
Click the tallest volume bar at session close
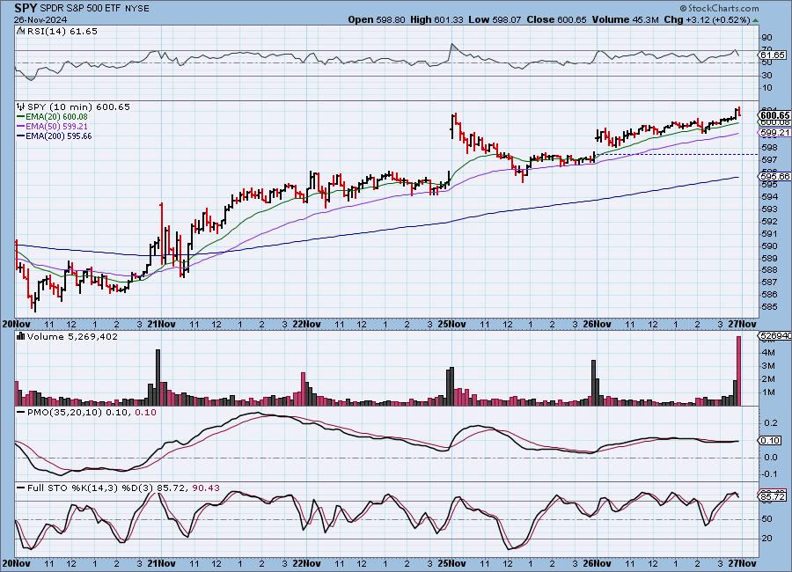coord(739,370)
